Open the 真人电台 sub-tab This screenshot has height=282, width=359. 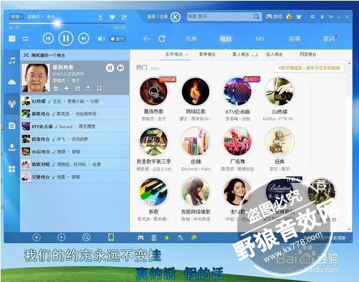[241, 55]
